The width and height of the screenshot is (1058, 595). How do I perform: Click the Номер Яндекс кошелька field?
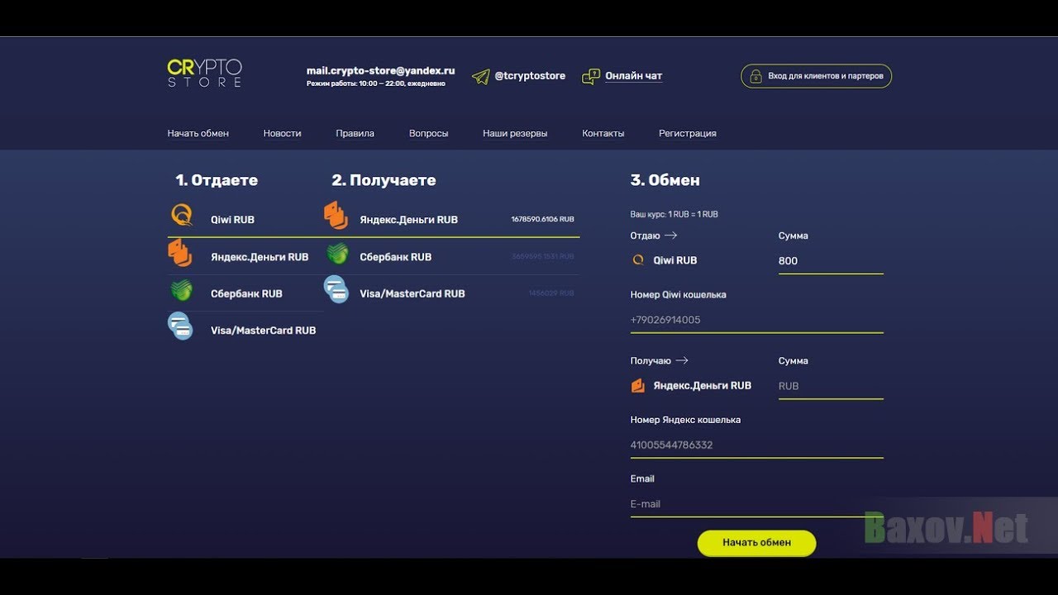click(756, 445)
